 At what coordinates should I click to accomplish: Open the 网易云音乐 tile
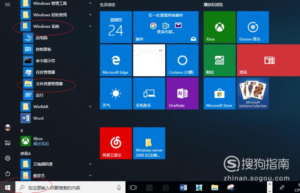coord(116,143)
